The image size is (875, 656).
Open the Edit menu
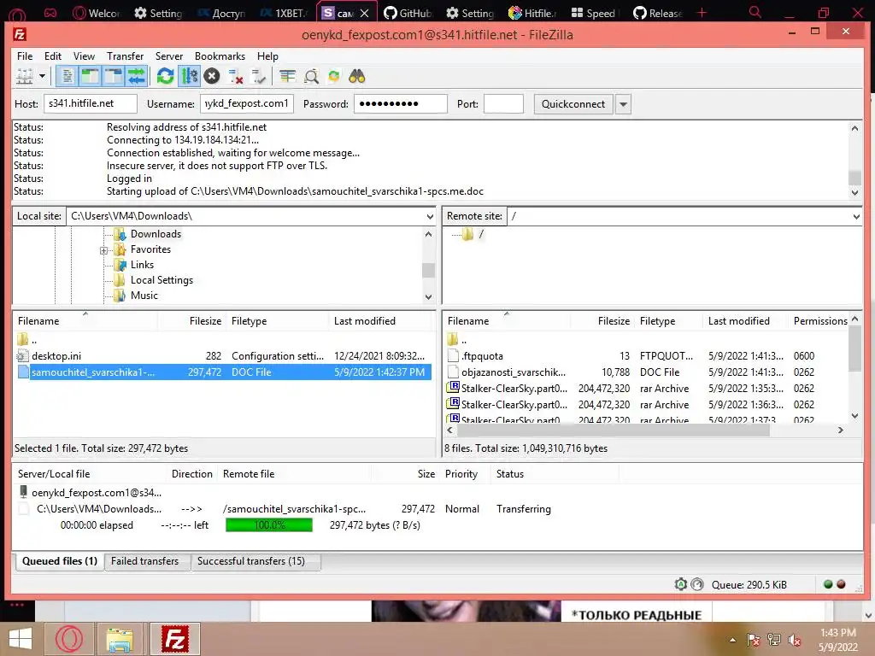click(x=53, y=56)
